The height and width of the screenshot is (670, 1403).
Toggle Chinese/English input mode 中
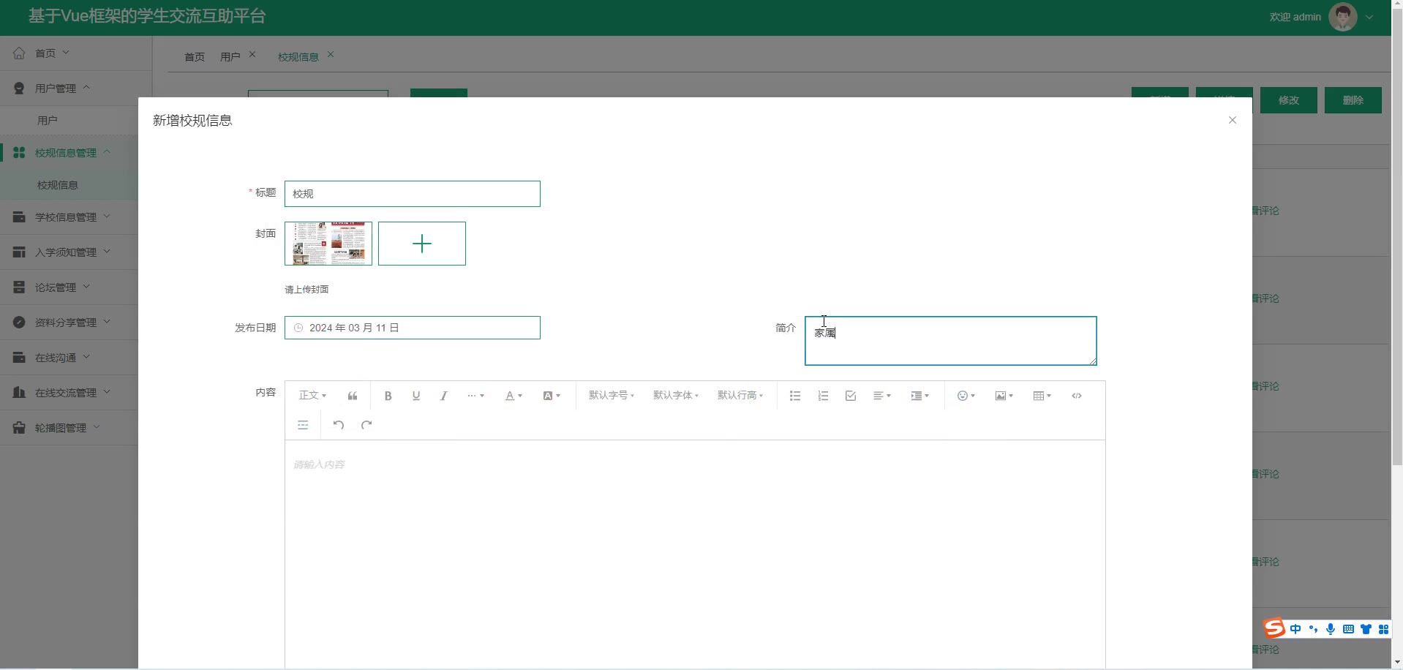point(1295,629)
